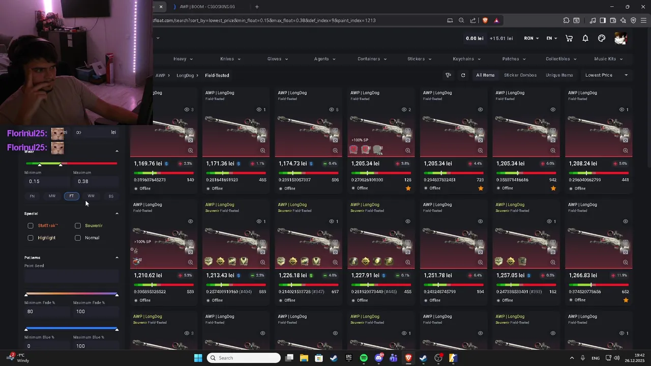Collapse the Special filter section
Viewport: 651px width, 366px height.
tap(117, 213)
